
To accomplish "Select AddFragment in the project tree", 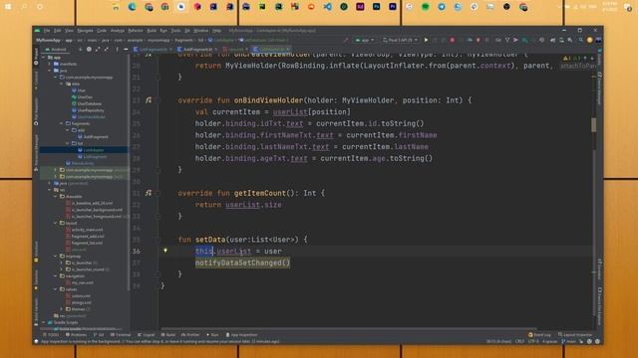I will coord(96,137).
